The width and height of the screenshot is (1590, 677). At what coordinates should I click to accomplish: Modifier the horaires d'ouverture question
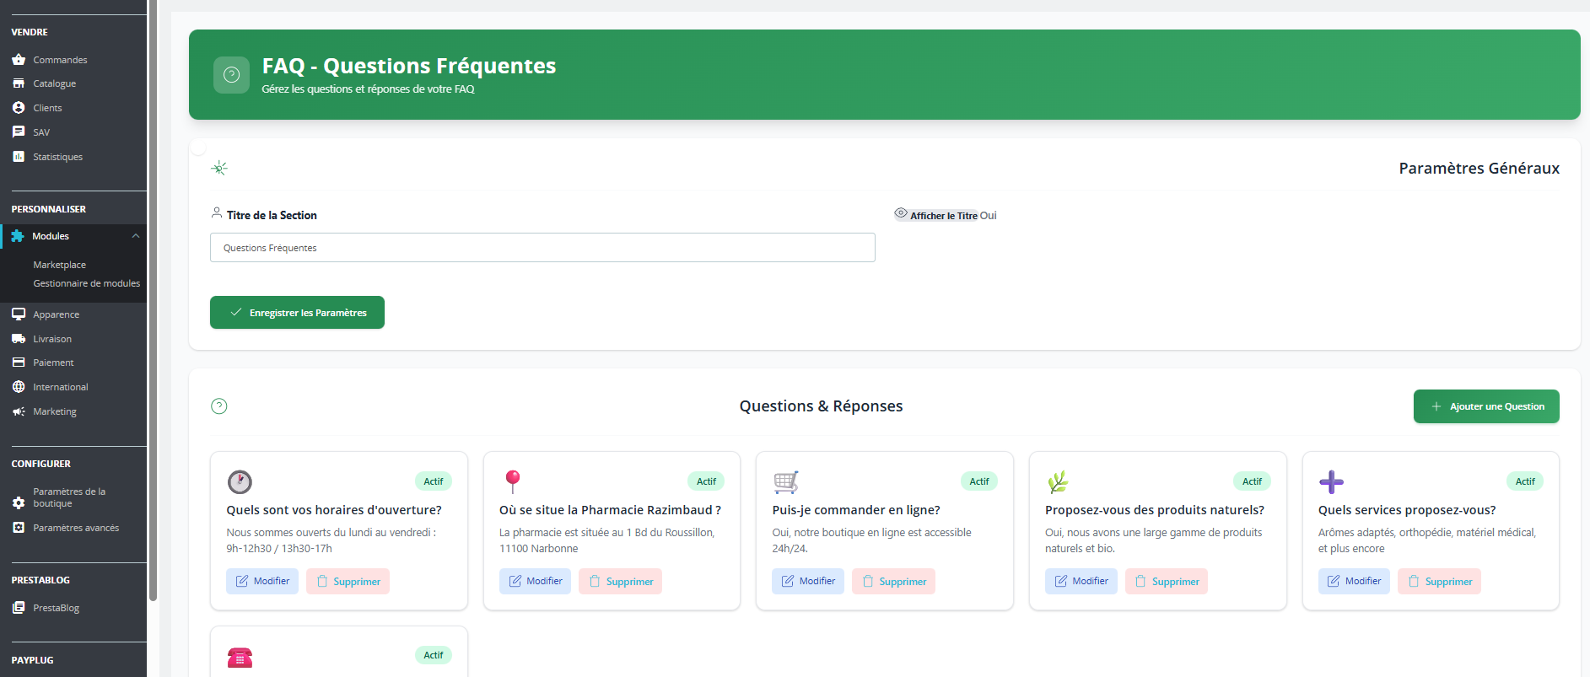pos(262,581)
